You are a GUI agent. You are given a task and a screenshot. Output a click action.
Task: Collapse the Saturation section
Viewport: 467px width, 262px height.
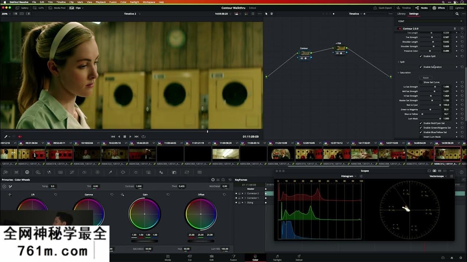click(x=398, y=72)
